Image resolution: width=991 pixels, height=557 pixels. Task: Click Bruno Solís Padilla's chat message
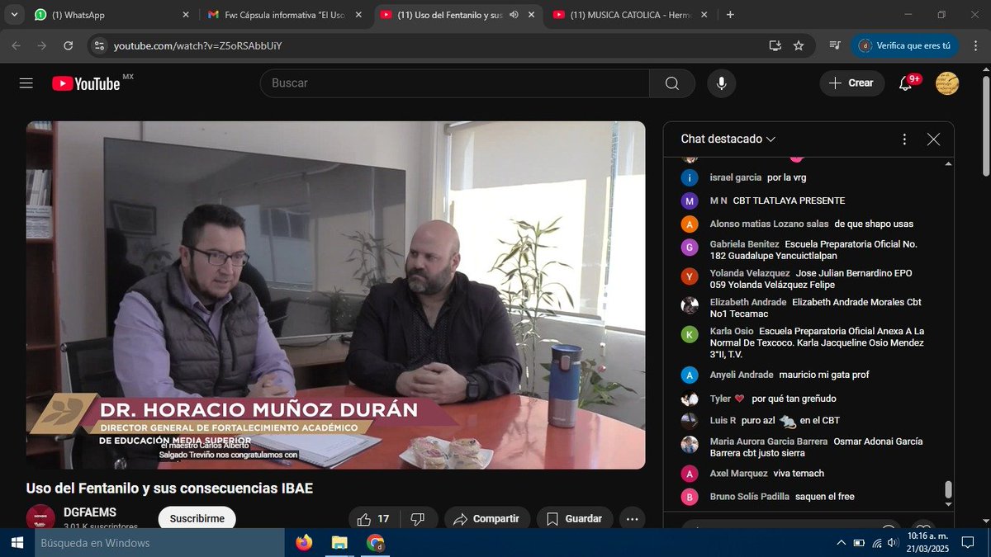tap(825, 497)
